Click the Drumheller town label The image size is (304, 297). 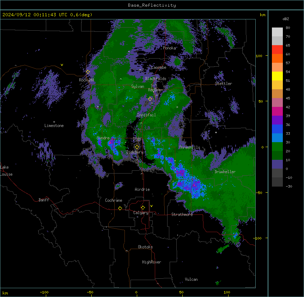click(225, 172)
